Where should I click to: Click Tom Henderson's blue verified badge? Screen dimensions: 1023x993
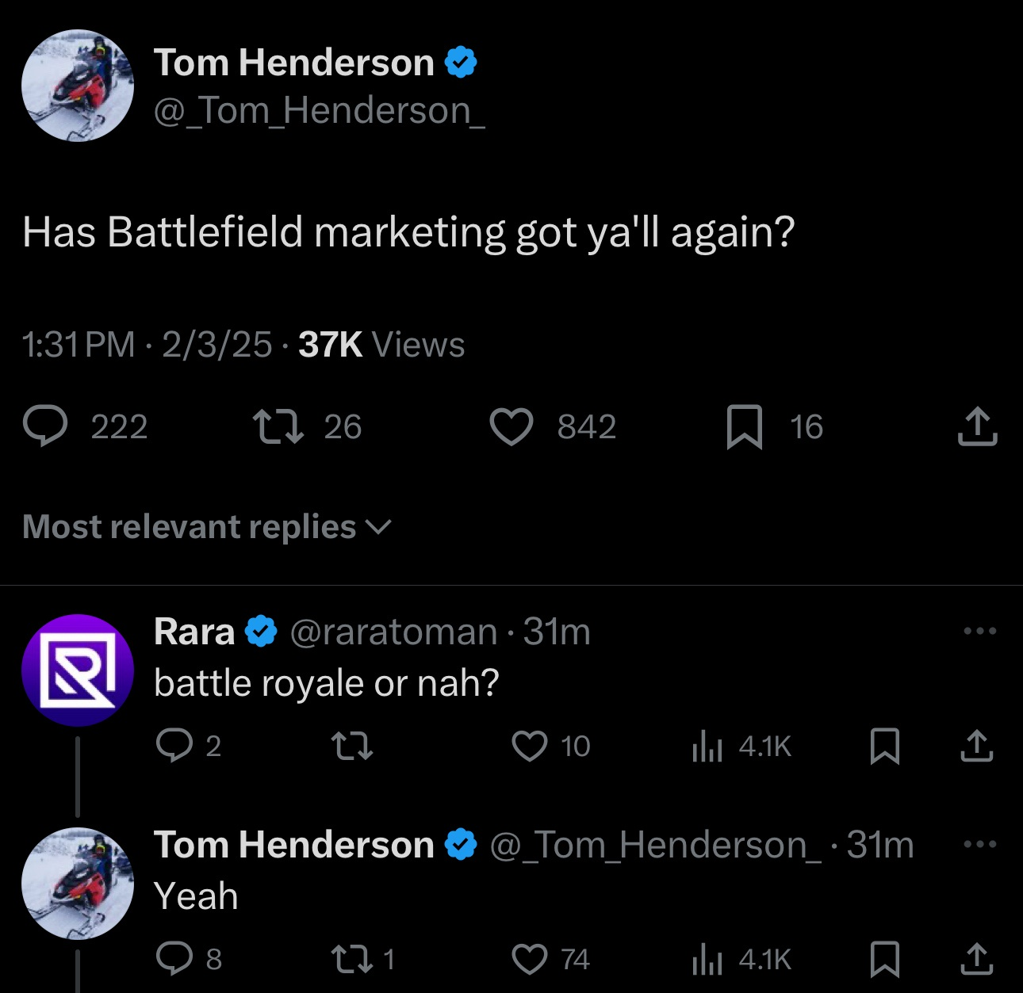(x=461, y=61)
